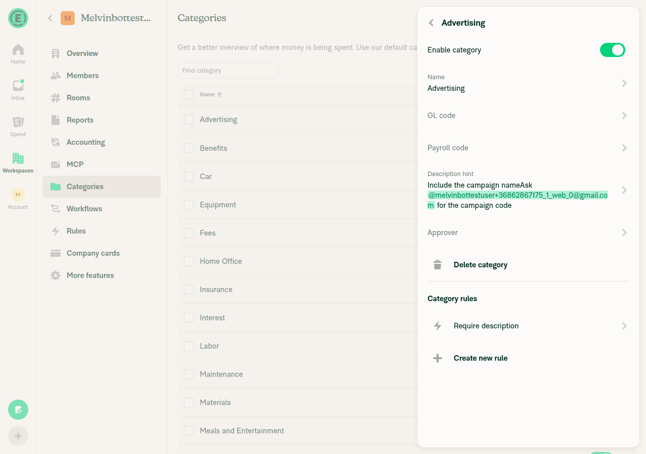This screenshot has width=646, height=454.
Task: Tick the Car row checkbox
Action: (x=189, y=177)
